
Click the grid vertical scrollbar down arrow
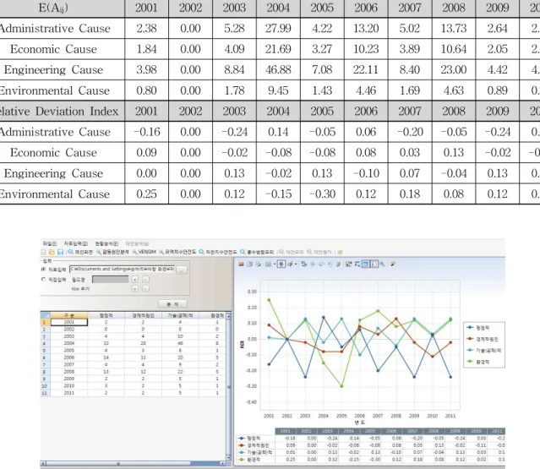click(228, 458)
